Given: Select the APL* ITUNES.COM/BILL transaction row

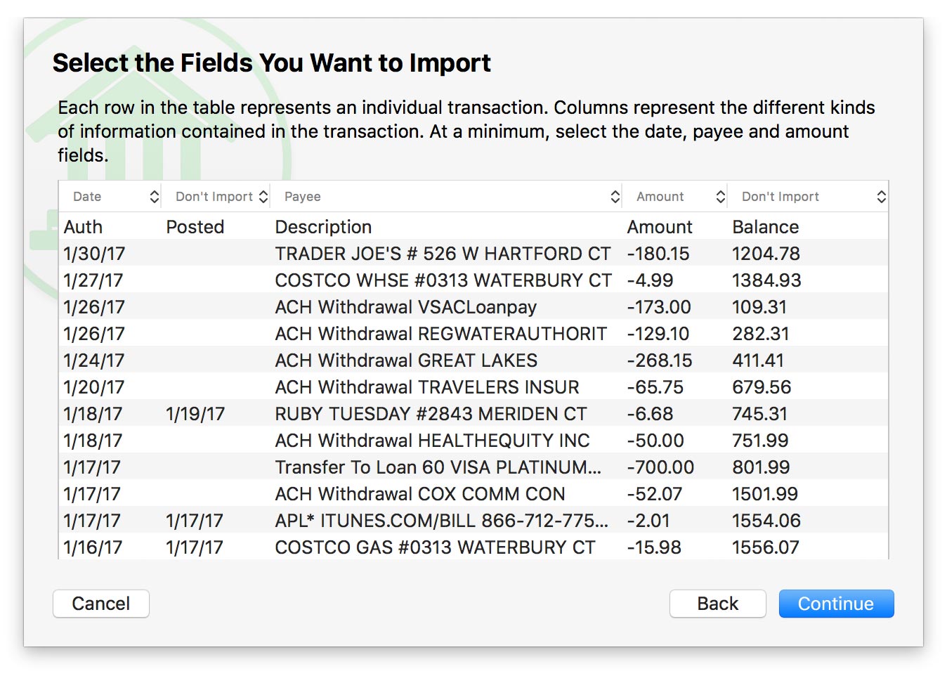Looking at the screenshot, I should pos(441,521).
